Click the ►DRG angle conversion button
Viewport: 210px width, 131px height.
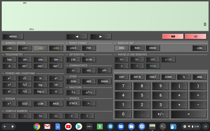coord(199,48)
